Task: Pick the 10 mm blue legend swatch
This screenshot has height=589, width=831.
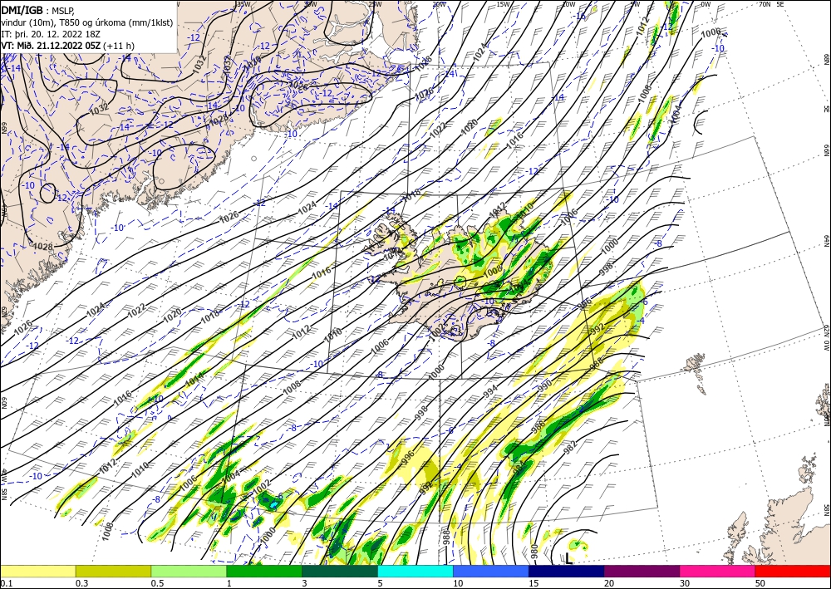Action: [x=491, y=571]
